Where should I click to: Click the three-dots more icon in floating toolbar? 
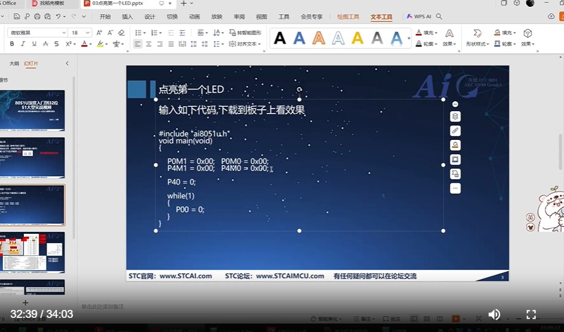pos(455,188)
